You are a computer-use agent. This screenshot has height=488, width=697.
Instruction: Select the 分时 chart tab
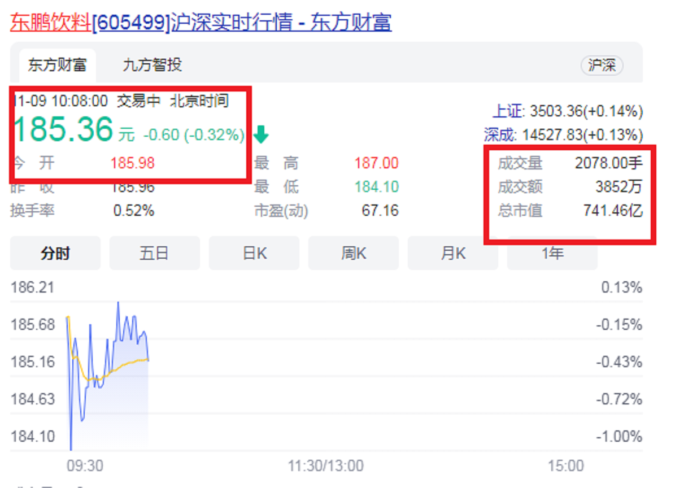click(55, 253)
